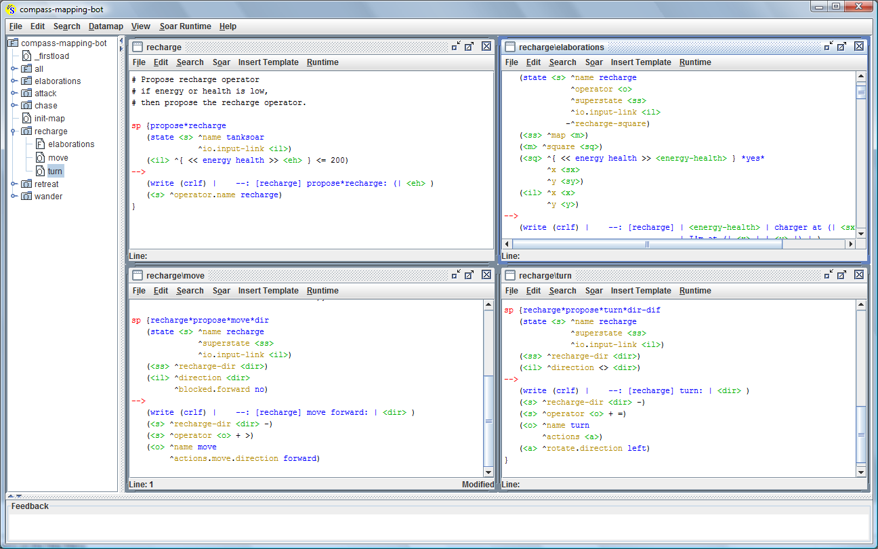This screenshot has height=549, width=878.
Task: Expand the retreat operator node
Action: coord(14,184)
